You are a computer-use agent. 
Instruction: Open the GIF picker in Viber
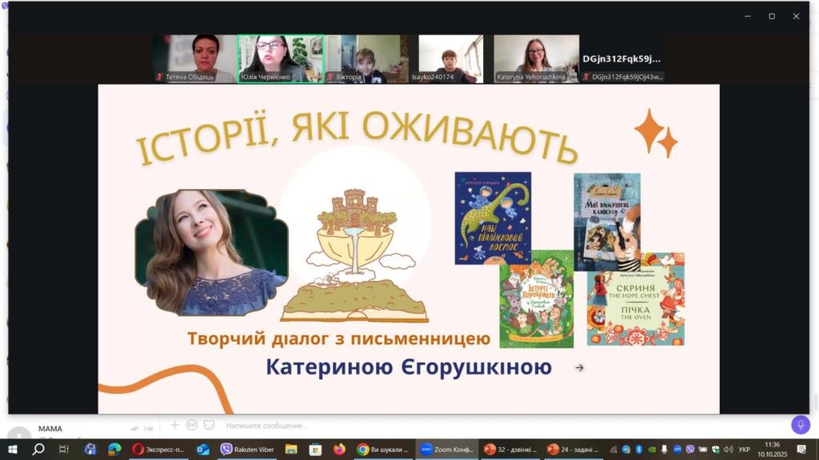tap(192, 425)
